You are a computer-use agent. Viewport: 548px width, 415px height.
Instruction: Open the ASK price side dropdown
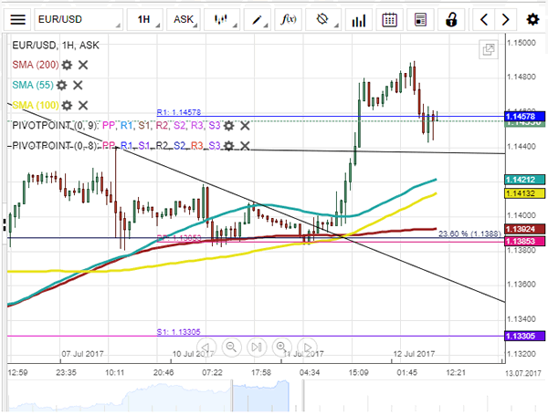(x=184, y=19)
